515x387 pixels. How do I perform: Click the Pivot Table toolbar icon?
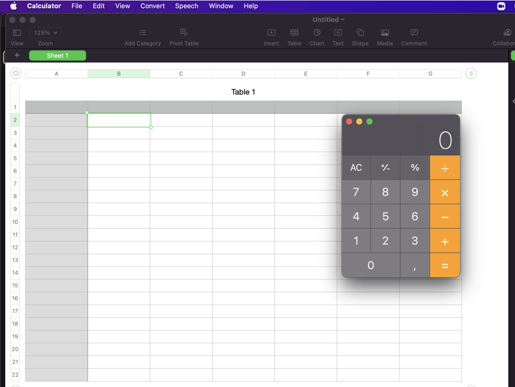pyautogui.click(x=184, y=33)
